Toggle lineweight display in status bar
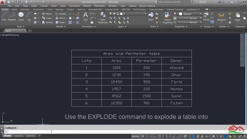The height and width of the screenshot is (139, 247). pyautogui.click(x=186, y=136)
